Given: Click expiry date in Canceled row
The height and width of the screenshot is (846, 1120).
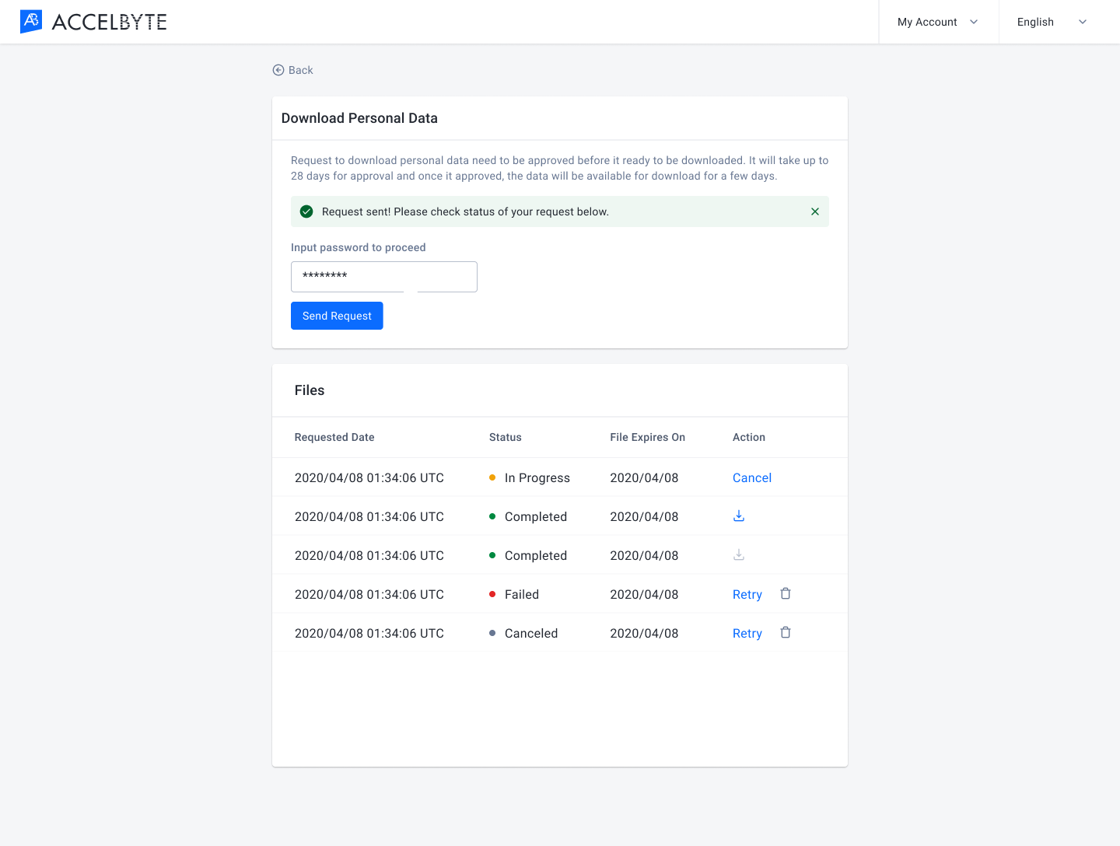Looking at the screenshot, I should pyautogui.click(x=644, y=633).
